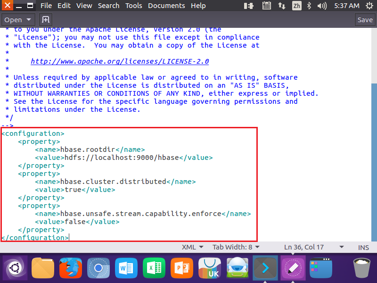Place cursor on hbase.rootdir name line
The height and width of the screenshot is (283, 377).
click(90, 150)
